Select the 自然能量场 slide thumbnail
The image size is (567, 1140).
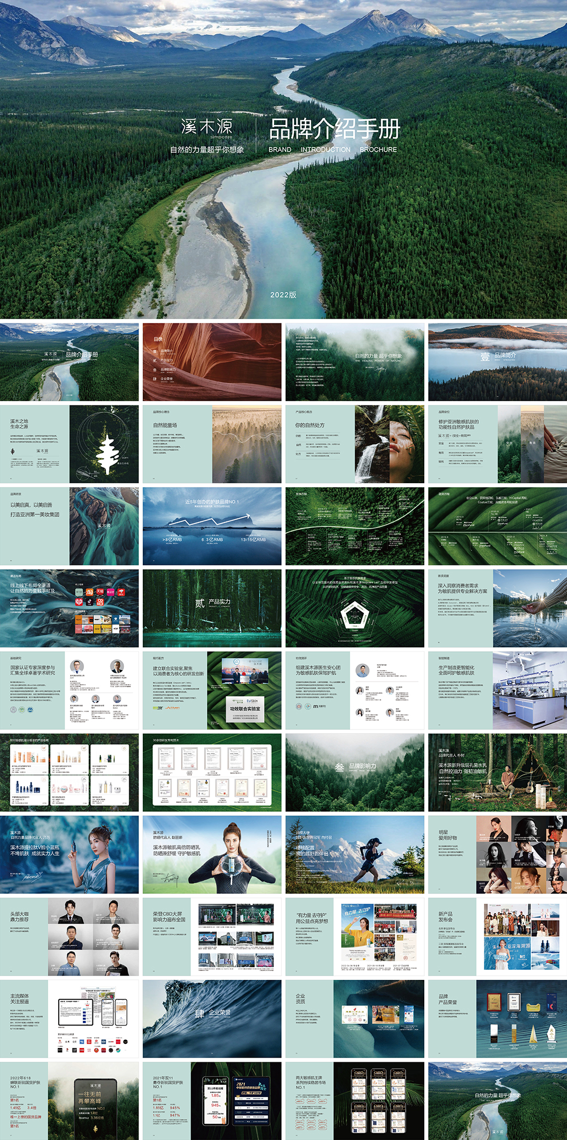(212, 444)
